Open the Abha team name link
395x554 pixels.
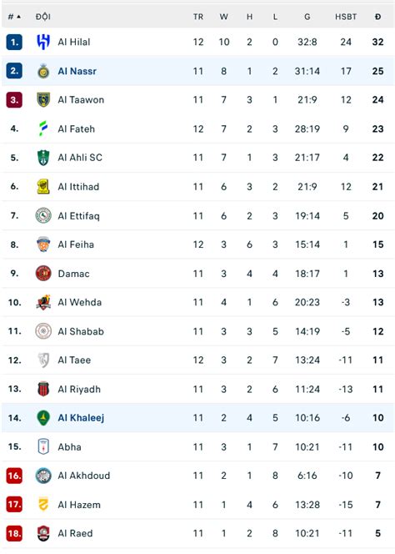(69, 447)
